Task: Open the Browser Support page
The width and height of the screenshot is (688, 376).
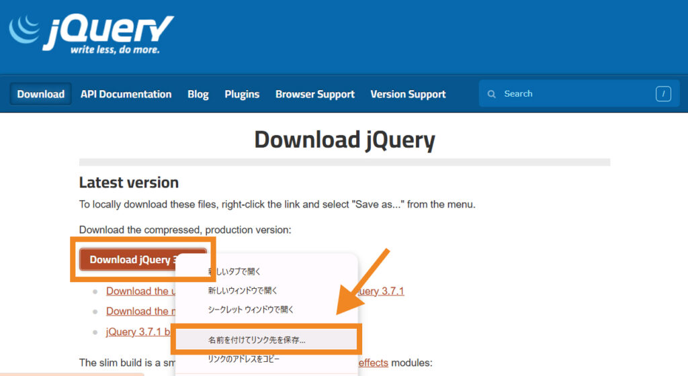Action: (x=314, y=94)
